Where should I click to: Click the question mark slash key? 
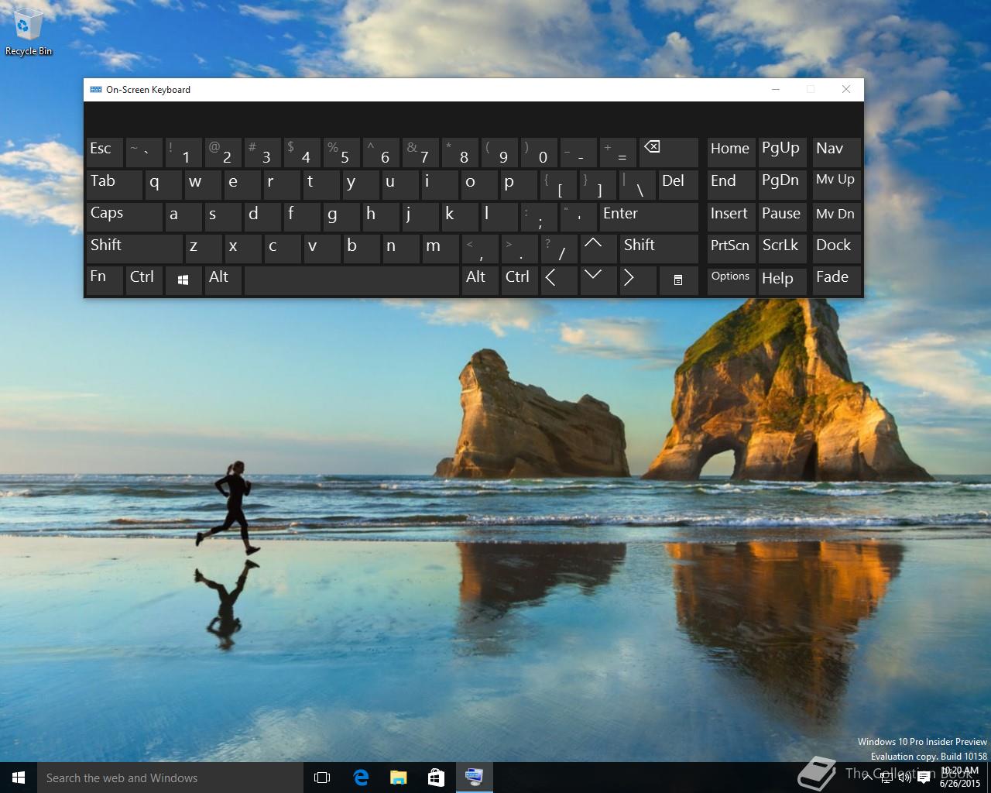click(x=558, y=249)
